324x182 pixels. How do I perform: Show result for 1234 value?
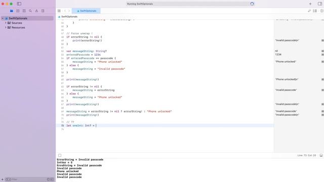point(322,55)
